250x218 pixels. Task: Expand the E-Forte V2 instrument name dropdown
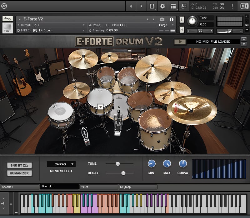(x=19, y=19)
